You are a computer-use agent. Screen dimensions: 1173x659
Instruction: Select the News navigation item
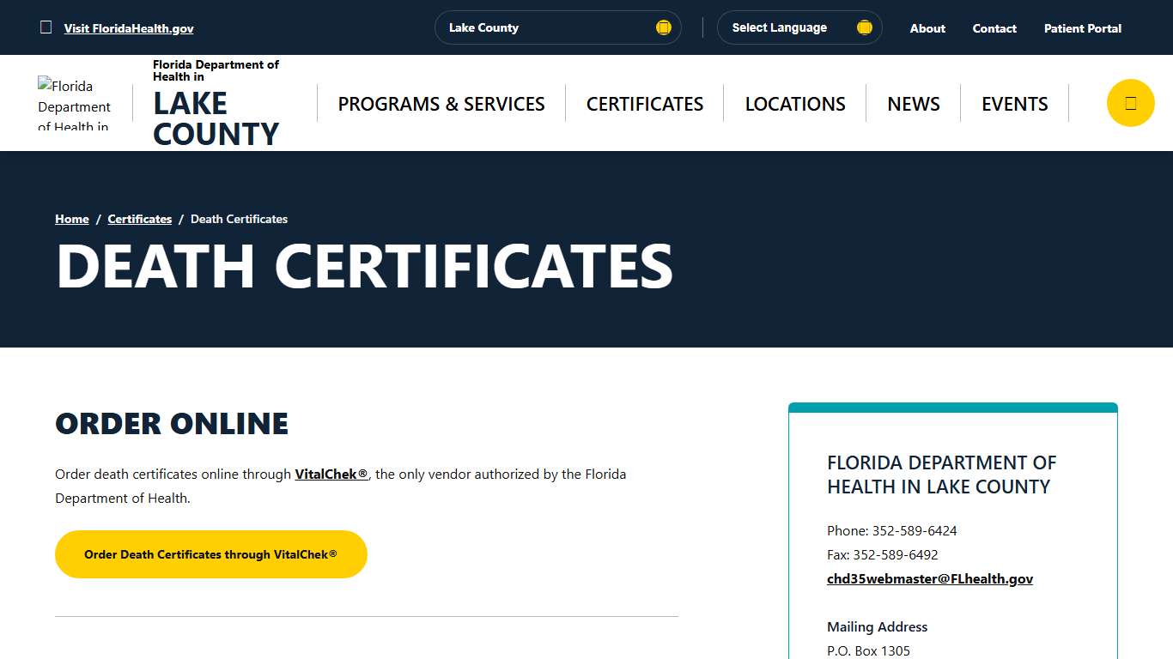pos(913,103)
